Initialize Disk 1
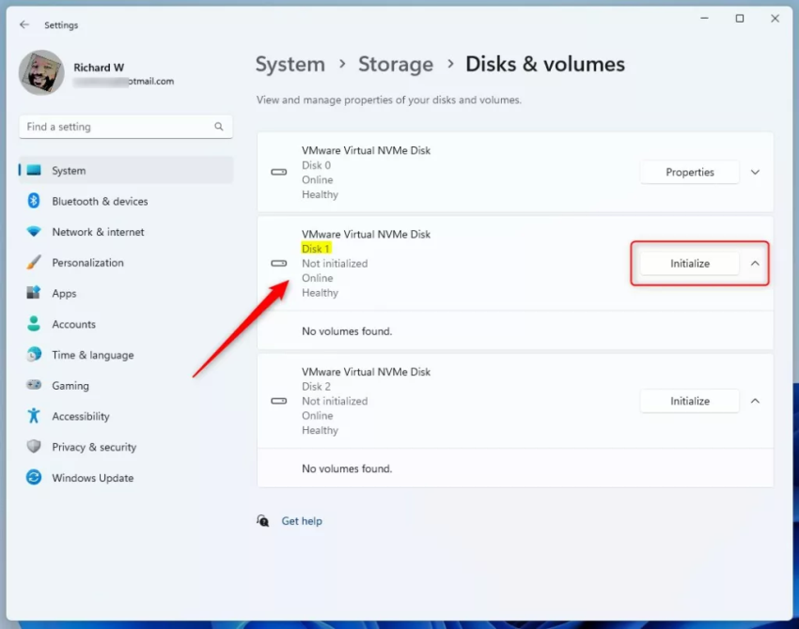The height and width of the screenshot is (629, 799). tap(689, 264)
